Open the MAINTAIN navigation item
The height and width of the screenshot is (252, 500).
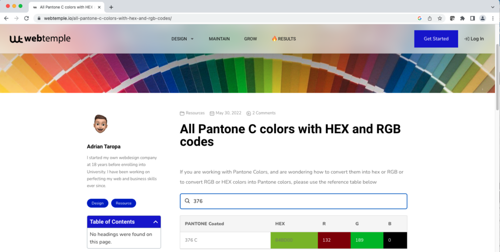tap(219, 39)
